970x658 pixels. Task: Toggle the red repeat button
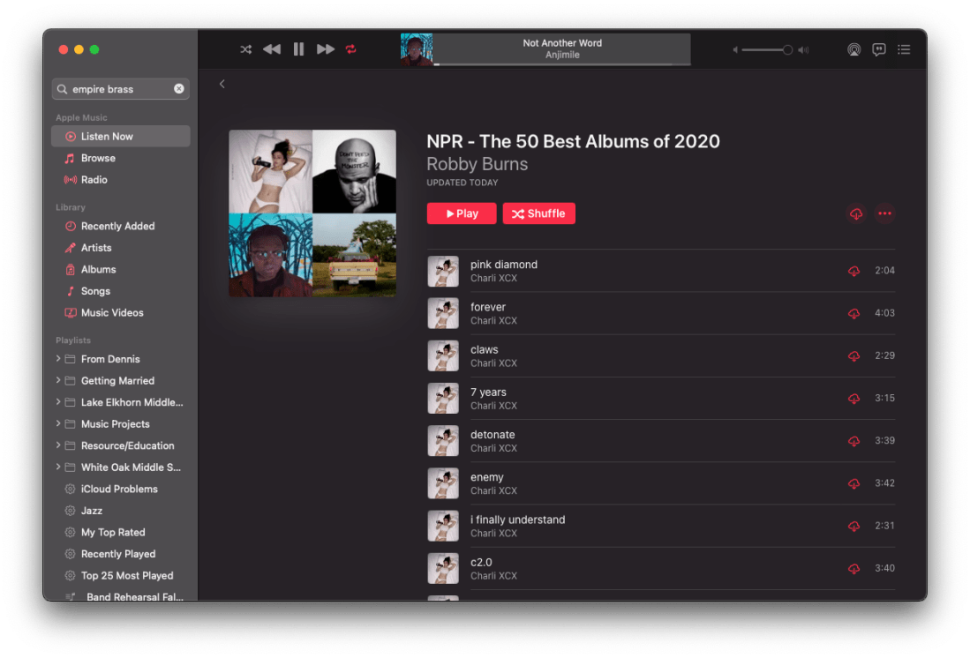351,49
